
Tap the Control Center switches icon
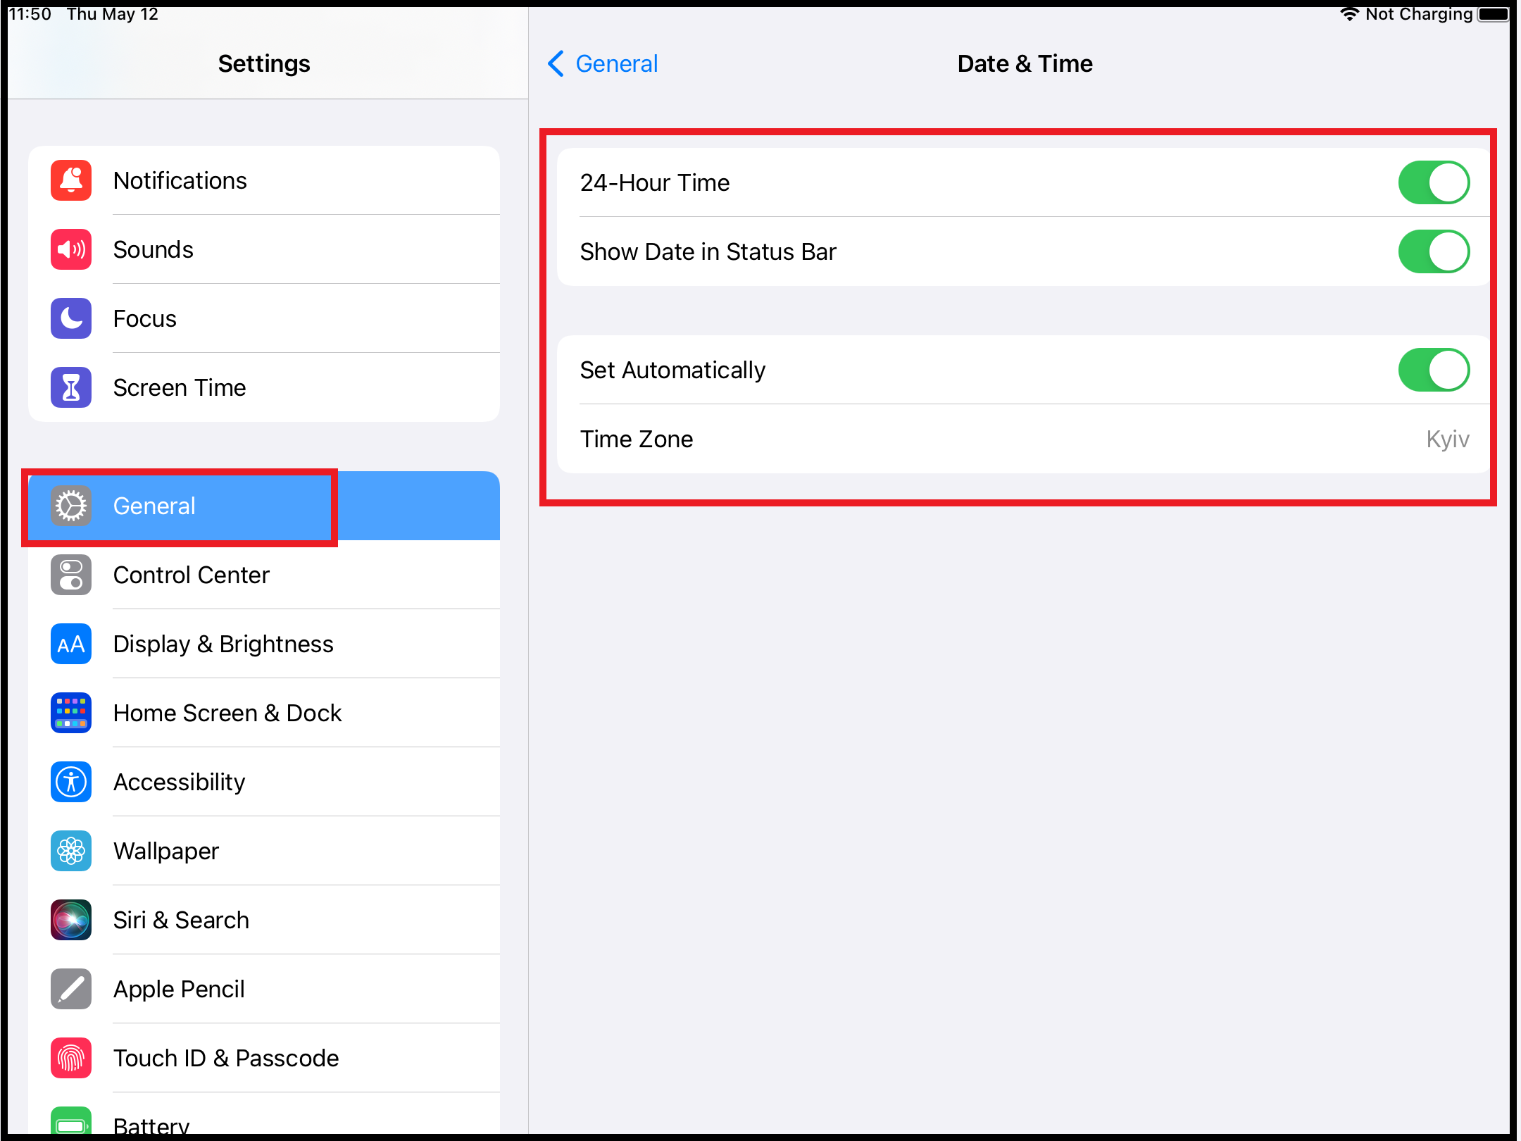[71, 575]
